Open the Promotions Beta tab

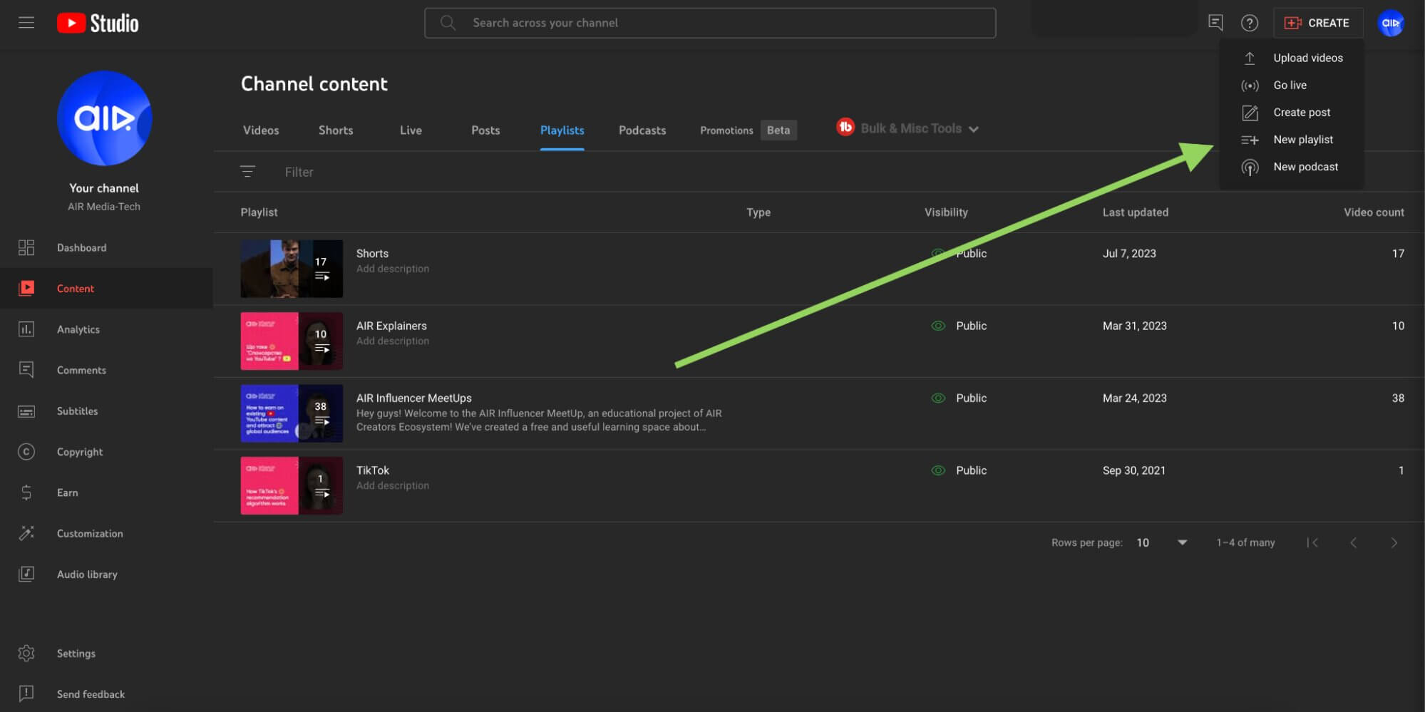point(748,130)
